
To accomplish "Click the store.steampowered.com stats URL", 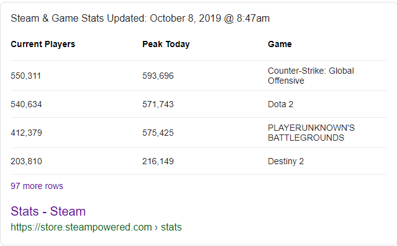I will [x=96, y=227].
